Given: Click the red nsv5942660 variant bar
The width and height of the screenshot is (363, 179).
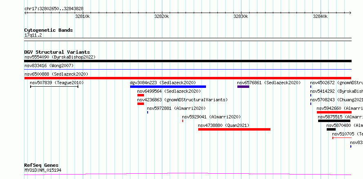Looking at the screenshot, I should [334, 112].
